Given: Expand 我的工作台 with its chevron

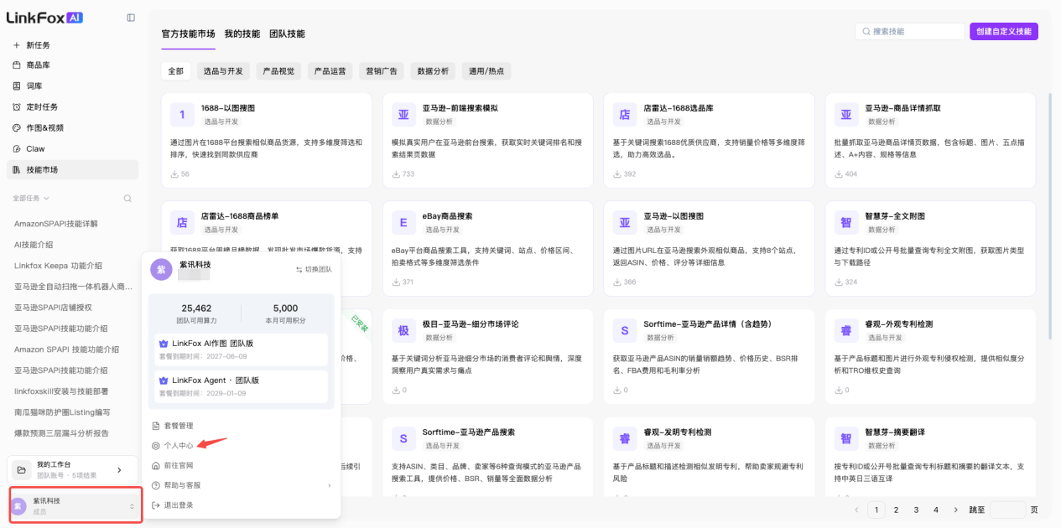Looking at the screenshot, I should 119,470.
